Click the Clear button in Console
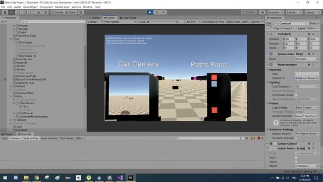This screenshot has width=323, height=182. click(x=4, y=139)
